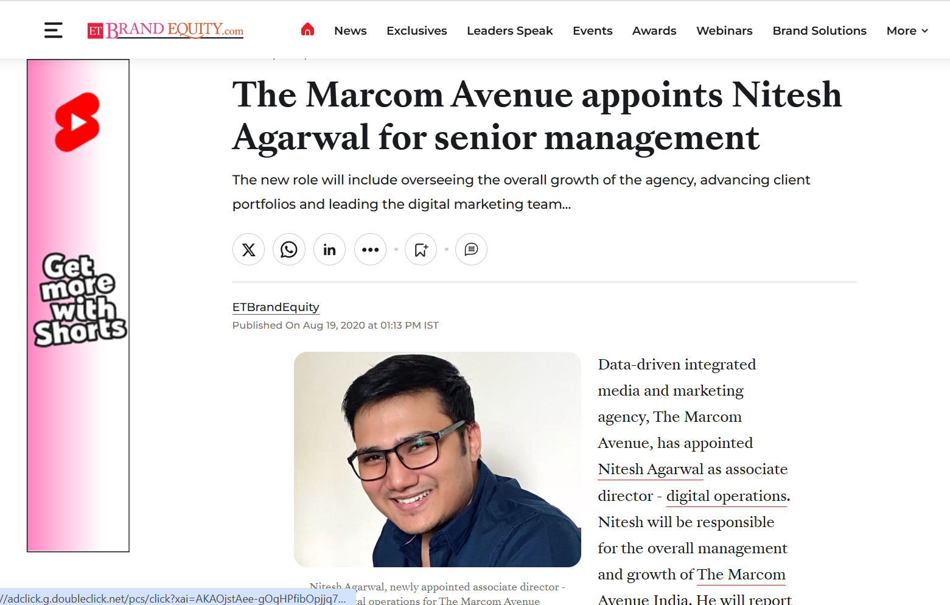Viewport: 950px width, 605px height.
Task: Open the News menu item
Action: point(351,30)
